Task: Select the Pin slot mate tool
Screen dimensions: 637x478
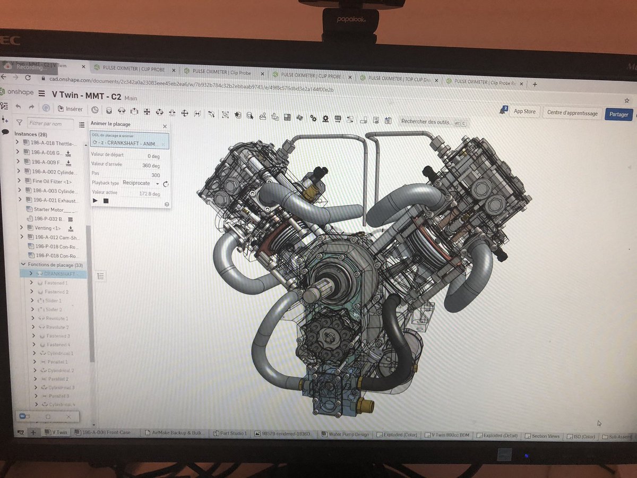Action: (x=172, y=113)
